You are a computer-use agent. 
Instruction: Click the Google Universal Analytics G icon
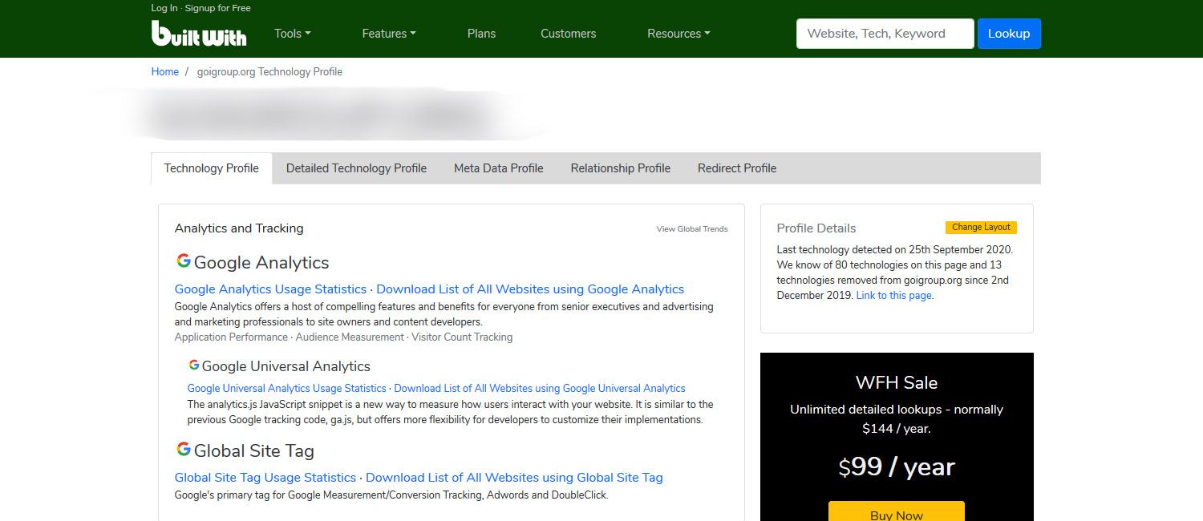tap(194, 365)
